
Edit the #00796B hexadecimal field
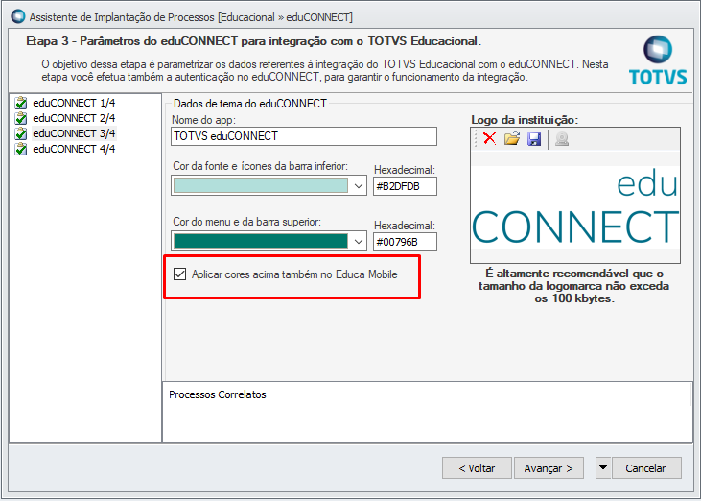405,242
